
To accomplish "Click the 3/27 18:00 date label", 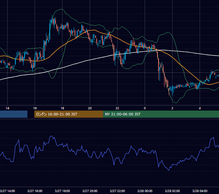I will [x=62, y=191].
